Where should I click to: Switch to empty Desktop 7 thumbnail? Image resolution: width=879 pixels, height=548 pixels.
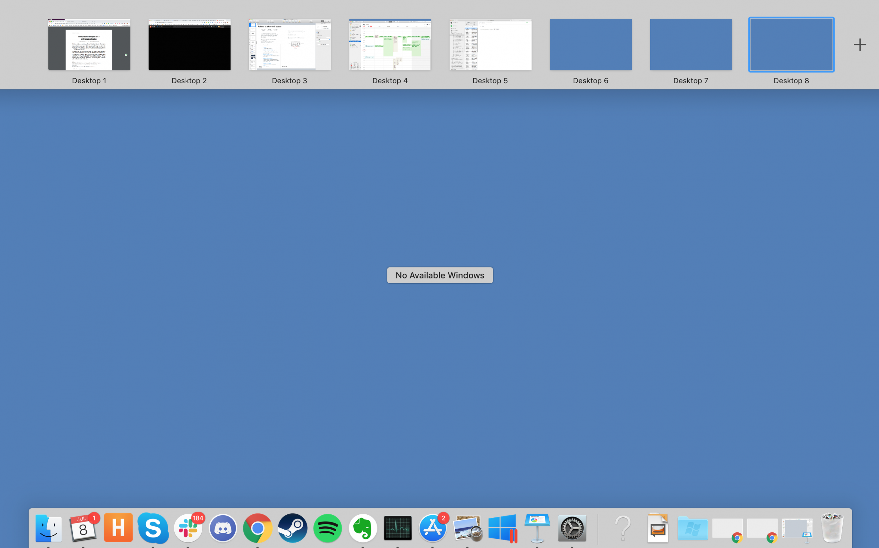click(x=691, y=45)
